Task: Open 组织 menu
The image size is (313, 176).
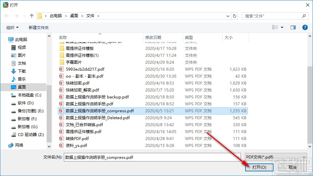Action: tap(12, 27)
